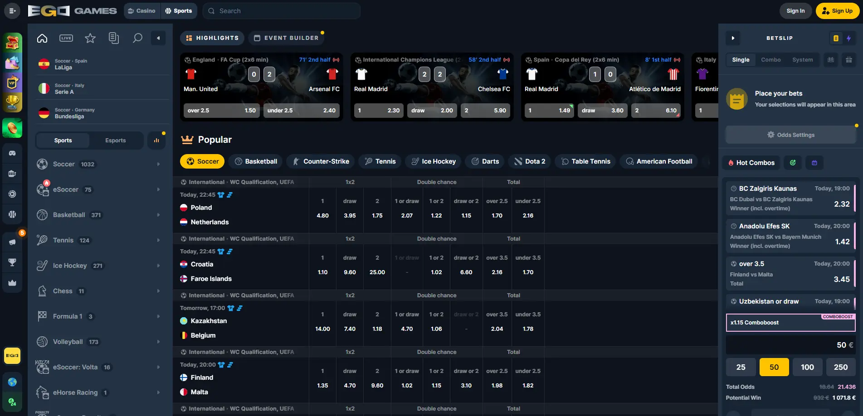
Task: Expand the Soccer category list
Action: pyautogui.click(x=158, y=164)
